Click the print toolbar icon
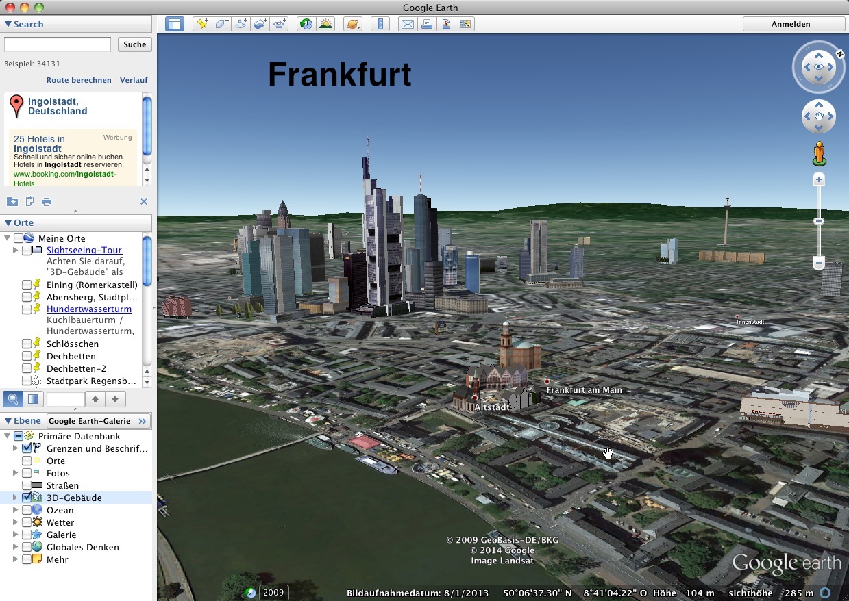 click(x=427, y=24)
